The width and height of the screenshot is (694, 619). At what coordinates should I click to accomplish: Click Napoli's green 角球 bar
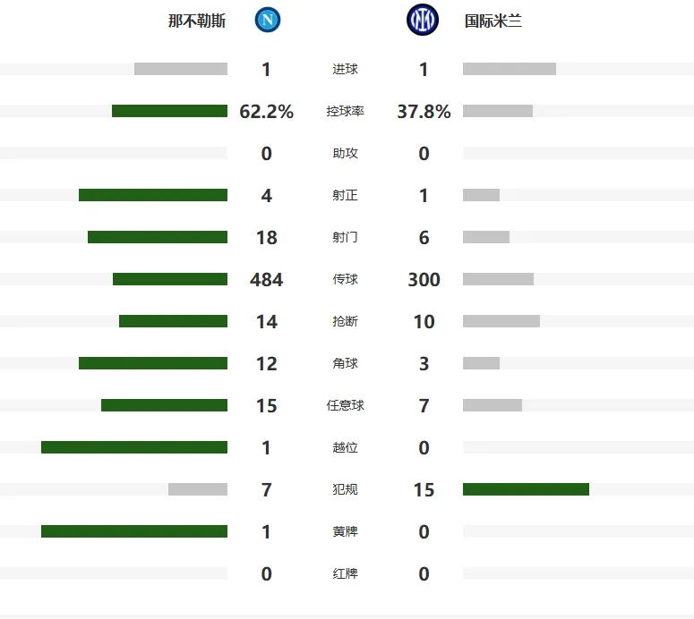click(x=153, y=363)
